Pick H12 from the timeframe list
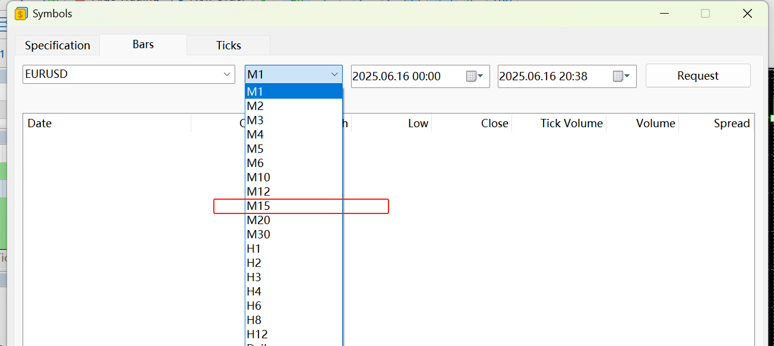 (294, 334)
